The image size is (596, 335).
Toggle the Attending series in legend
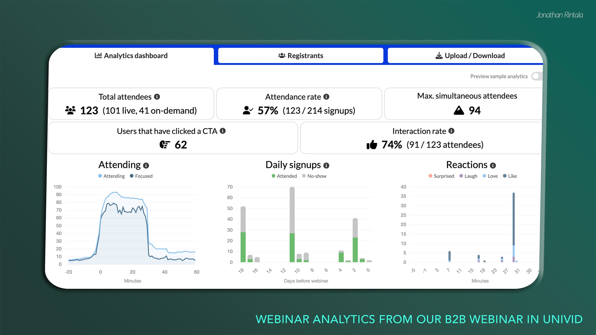coord(111,176)
